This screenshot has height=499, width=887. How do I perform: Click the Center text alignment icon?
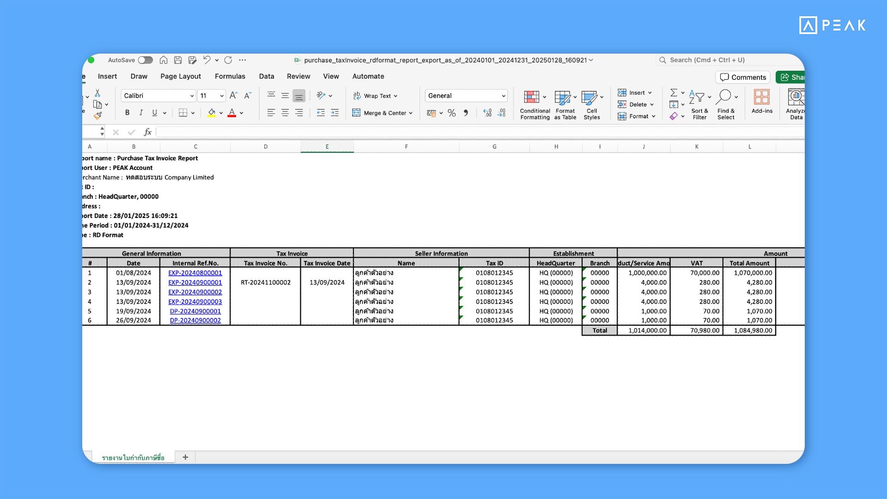tap(285, 113)
